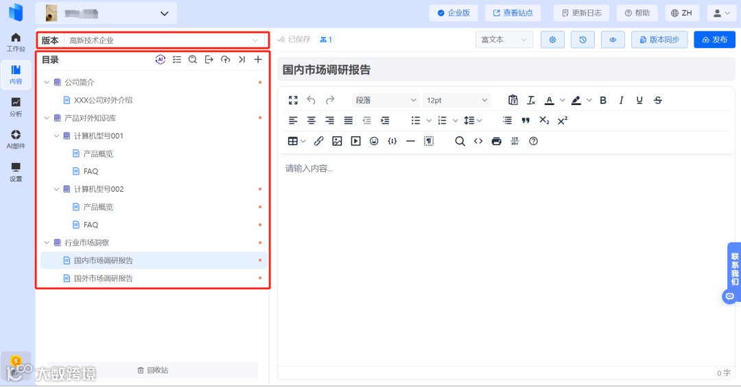Clear formatting with the Tx icon
The image size is (741, 387).
point(531,100)
